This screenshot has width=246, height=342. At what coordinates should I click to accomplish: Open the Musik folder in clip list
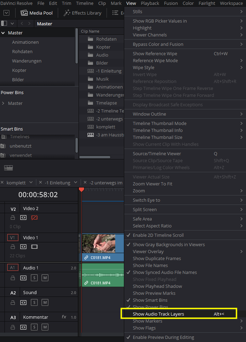(x=102, y=79)
